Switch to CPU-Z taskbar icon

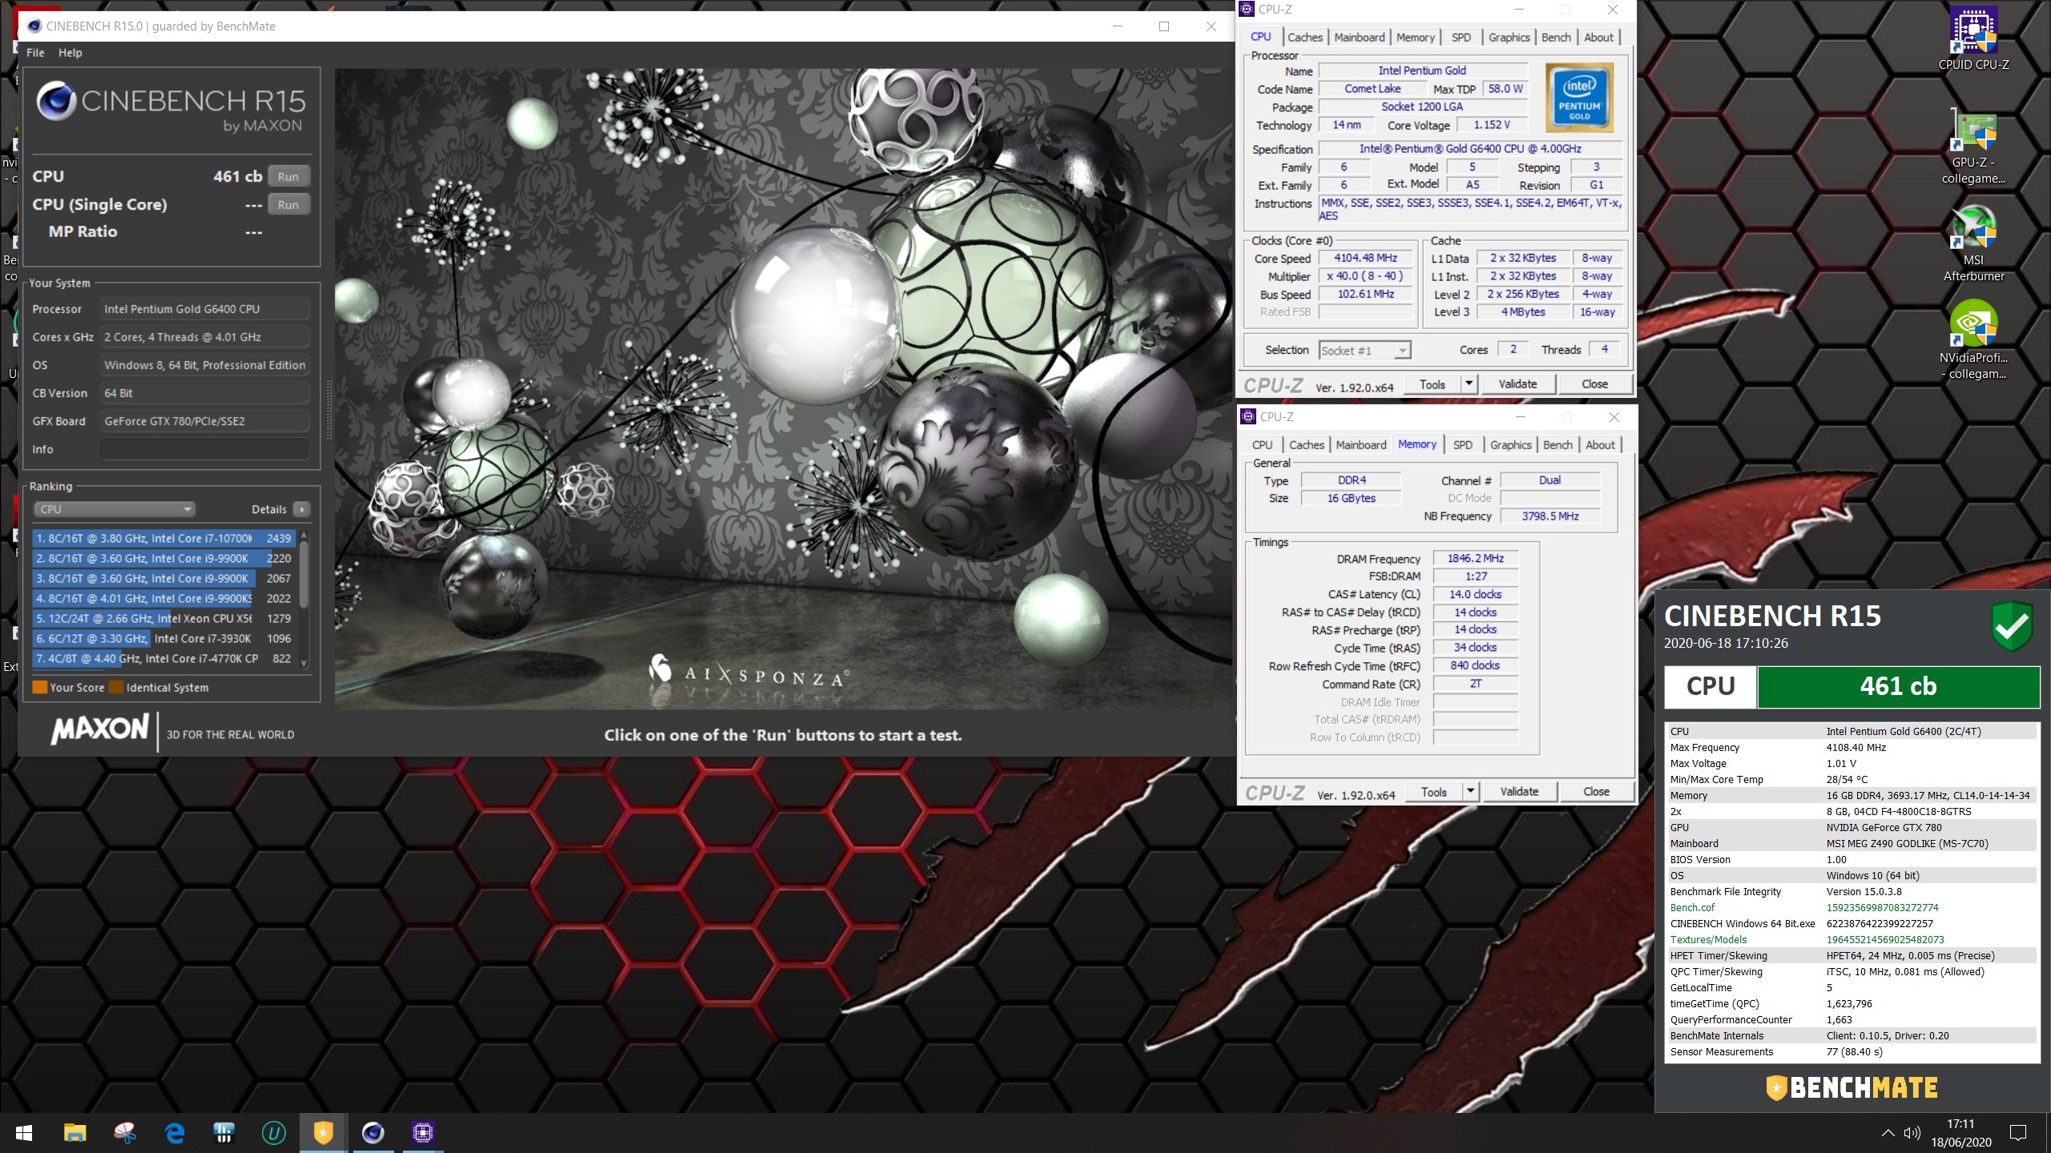point(422,1133)
